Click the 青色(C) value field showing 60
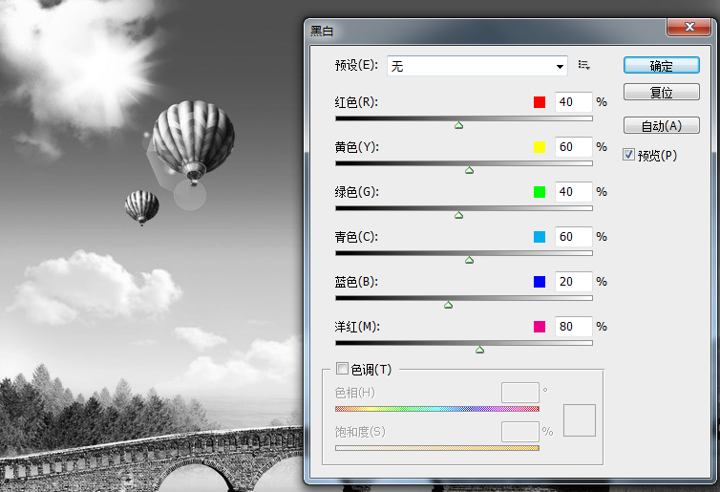The height and width of the screenshot is (492, 720). 574,237
